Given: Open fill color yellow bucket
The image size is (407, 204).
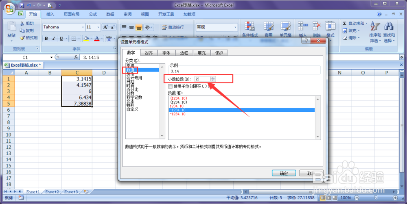Looking at the screenshot, I should point(85,39).
